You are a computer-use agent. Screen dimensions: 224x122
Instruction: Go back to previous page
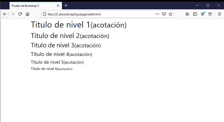point(5,14)
